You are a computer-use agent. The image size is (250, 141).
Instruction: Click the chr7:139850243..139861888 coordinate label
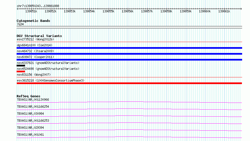(x=38, y=6)
